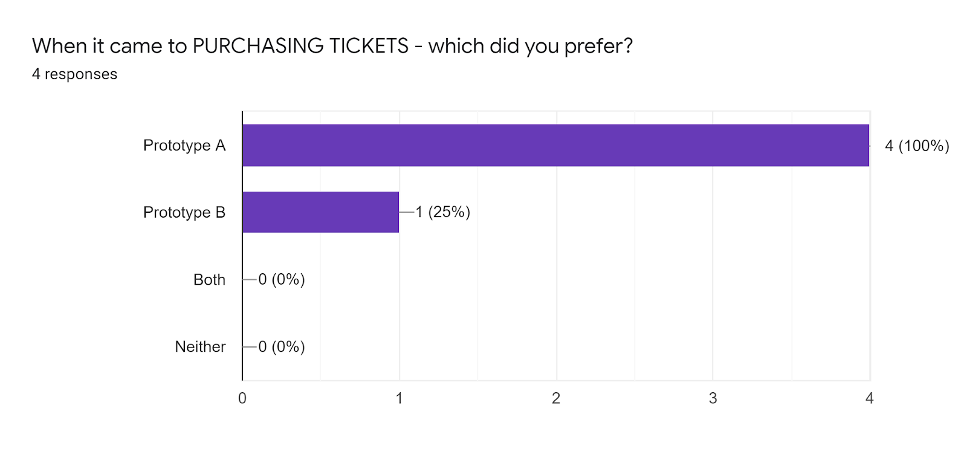967x460 pixels.
Task: Click the x-axis tick label 0
Action: coord(242,398)
